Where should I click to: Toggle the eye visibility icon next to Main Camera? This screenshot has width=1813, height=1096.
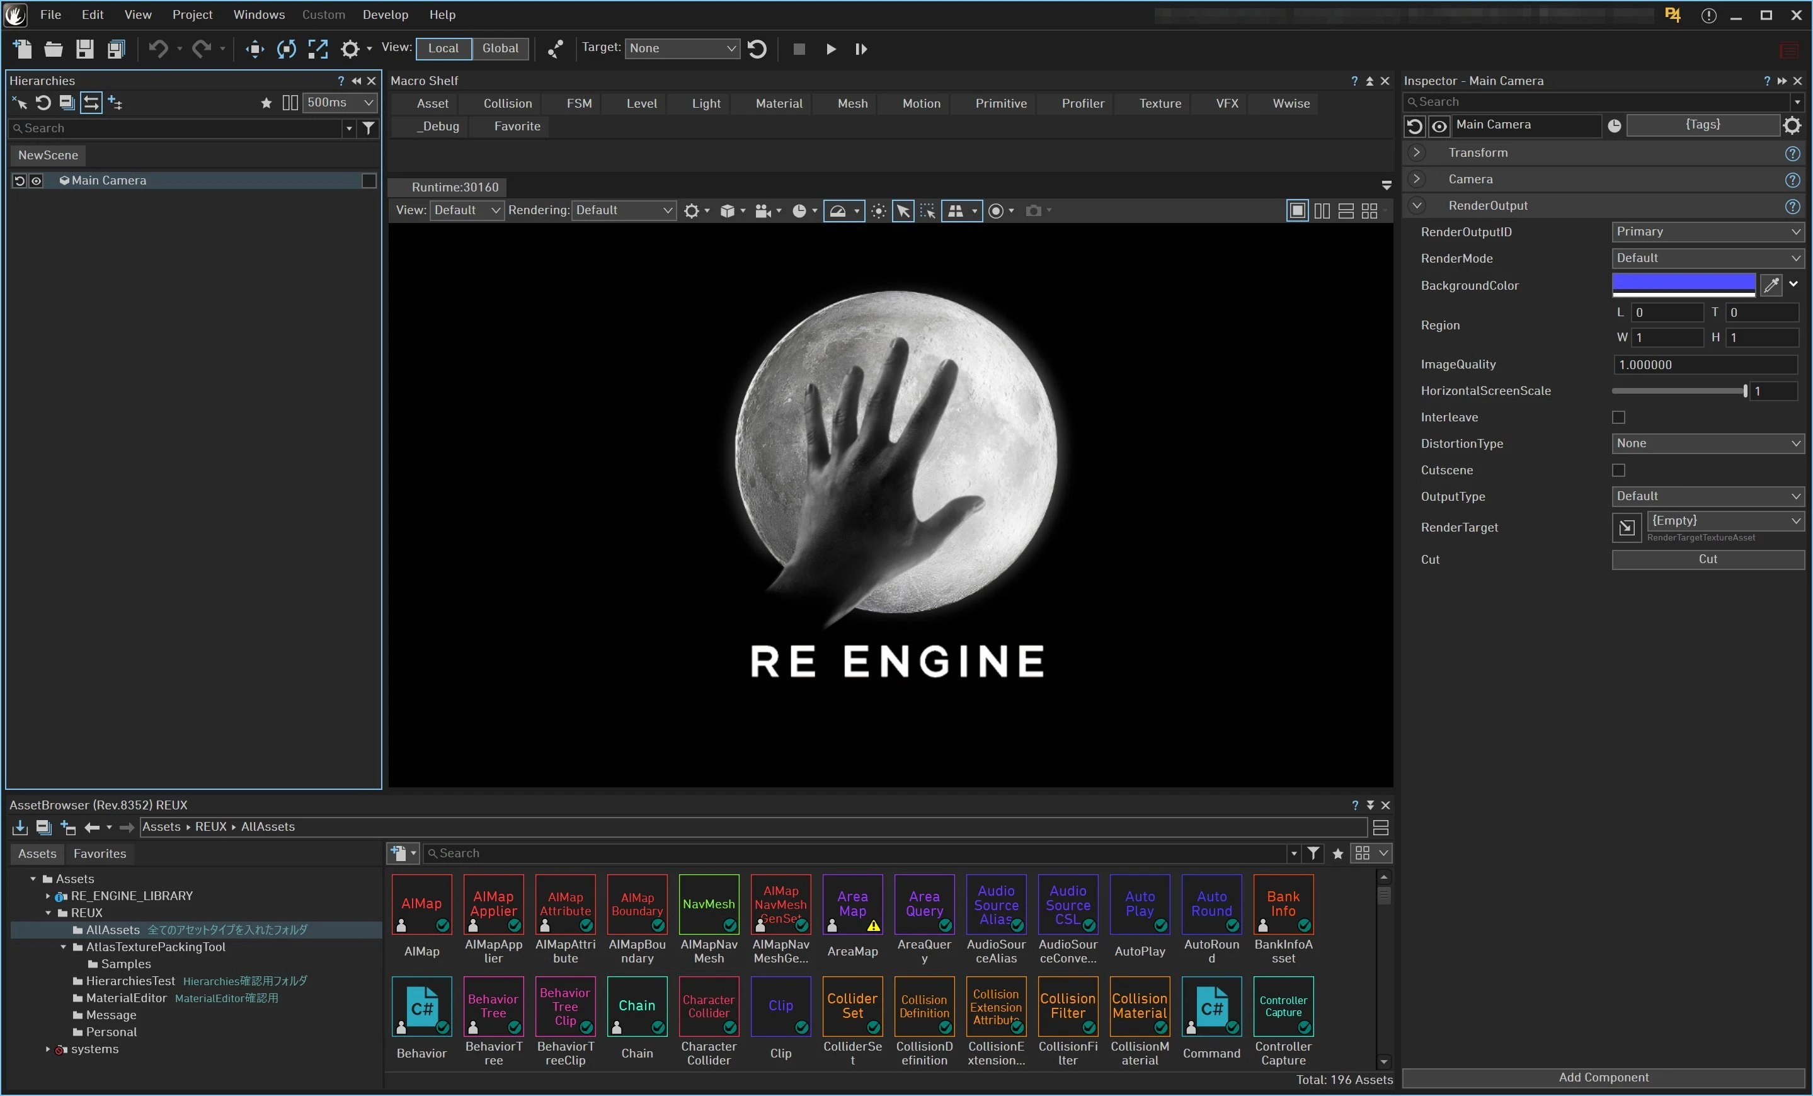point(36,181)
